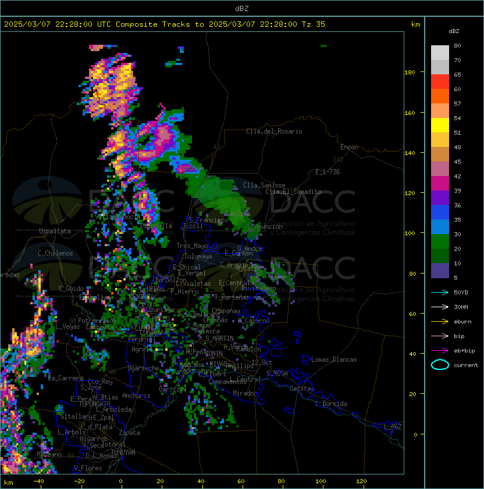The image size is (484, 489).
Task: Click the magenta 39 dBZ color swatch
Action: (x=440, y=183)
